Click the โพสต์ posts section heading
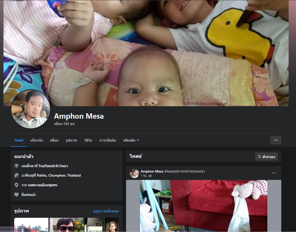The width and height of the screenshot is (296, 232). tap(135, 156)
